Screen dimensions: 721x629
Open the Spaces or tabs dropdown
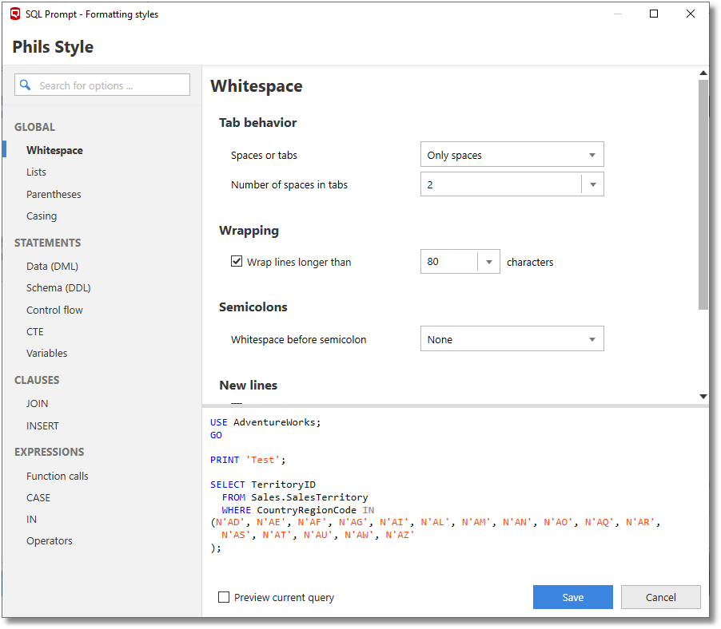tap(512, 155)
